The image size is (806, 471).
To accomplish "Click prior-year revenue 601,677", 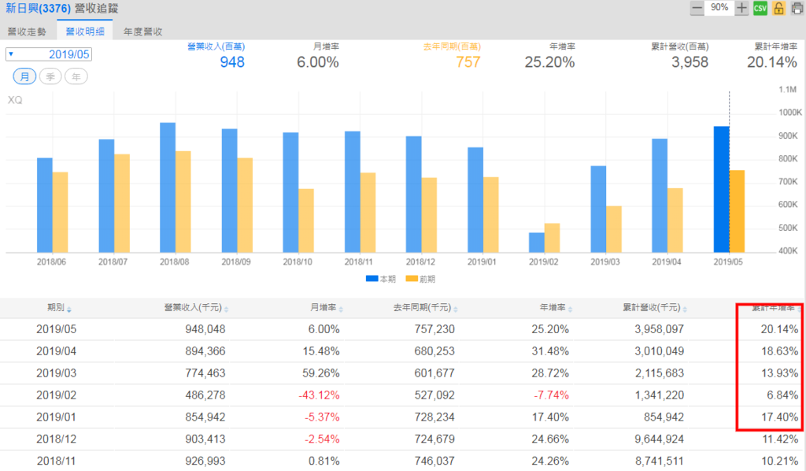I will click(434, 373).
